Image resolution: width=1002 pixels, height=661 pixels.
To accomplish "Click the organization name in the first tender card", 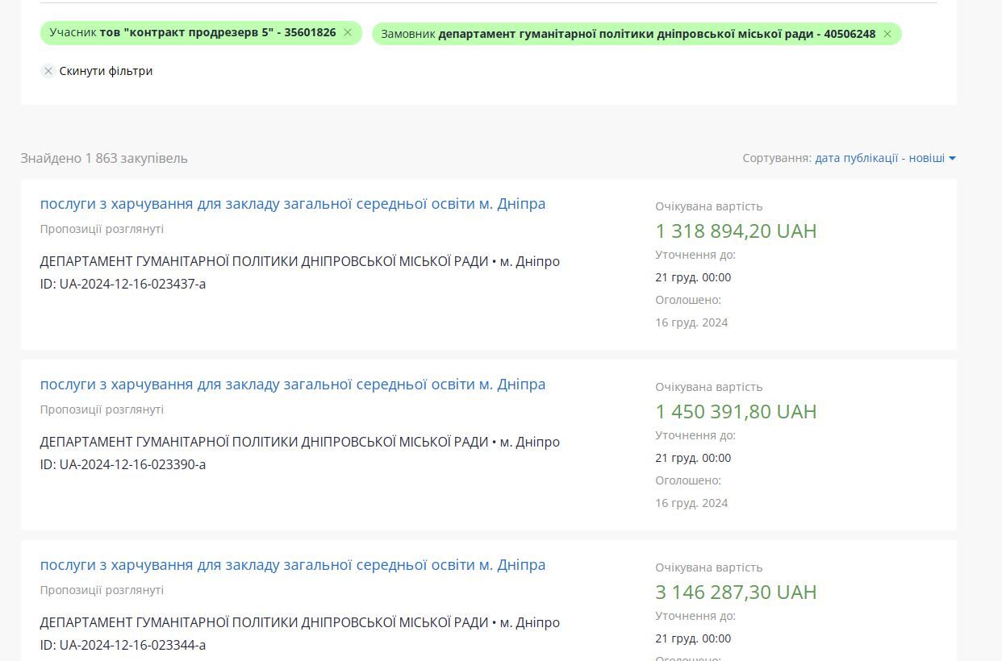I will click(264, 261).
